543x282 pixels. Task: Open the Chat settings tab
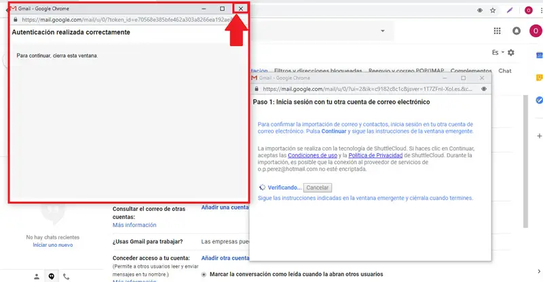point(504,70)
